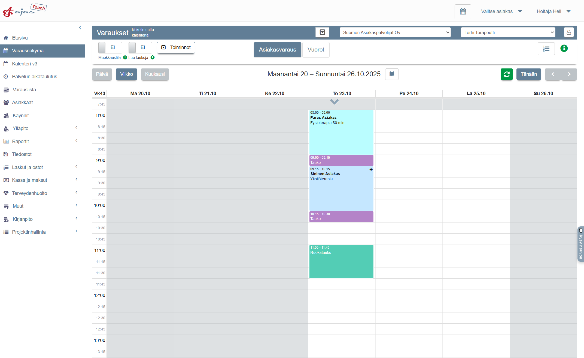
Task: Go to next week arrow
Action: pyautogui.click(x=569, y=74)
